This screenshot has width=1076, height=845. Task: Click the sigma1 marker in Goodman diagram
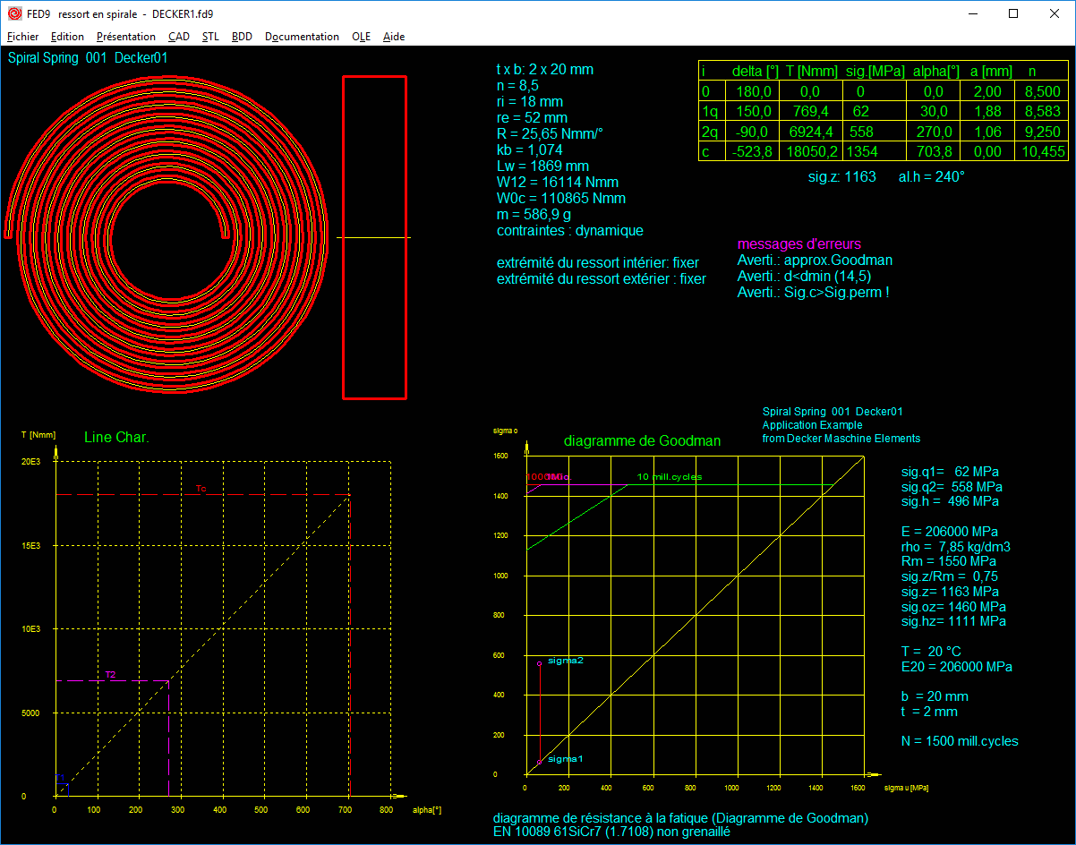(x=540, y=762)
